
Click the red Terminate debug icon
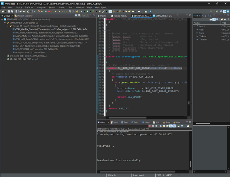(49, 11)
